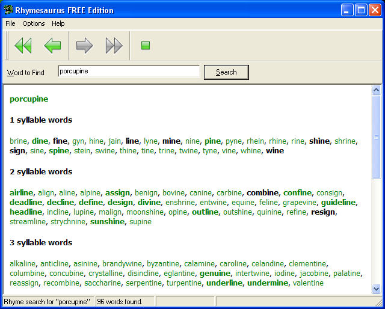Open the File menu
Image resolution: width=385 pixels, height=309 pixels.
(10, 23)
